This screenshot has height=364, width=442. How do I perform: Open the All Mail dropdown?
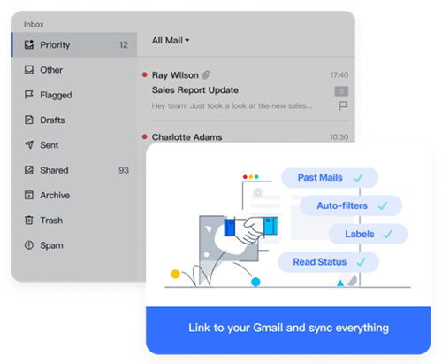tap(171, 41)
